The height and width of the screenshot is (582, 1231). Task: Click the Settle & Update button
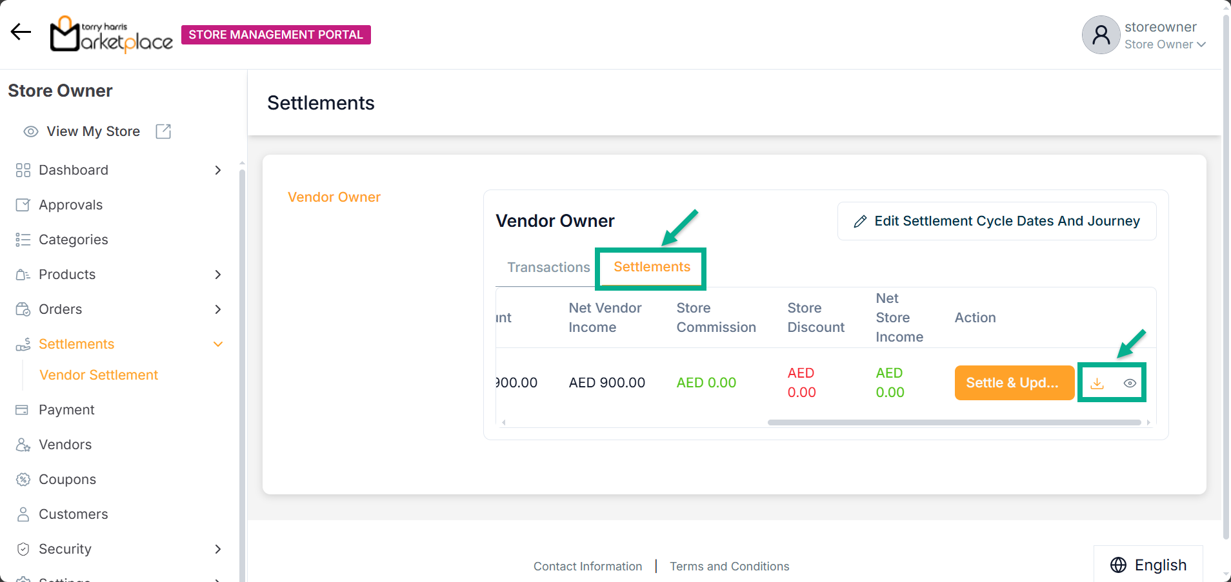[x=1014, y=383]
